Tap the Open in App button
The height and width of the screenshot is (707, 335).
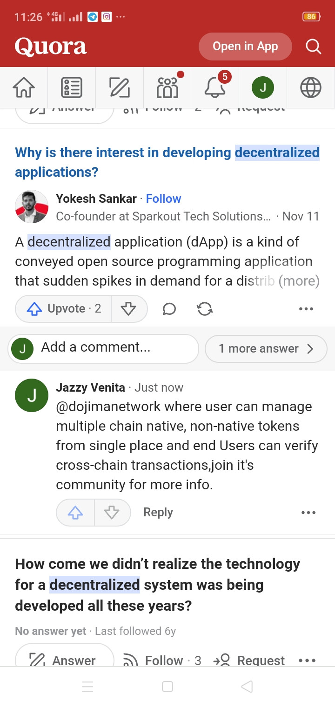(245, 47)
